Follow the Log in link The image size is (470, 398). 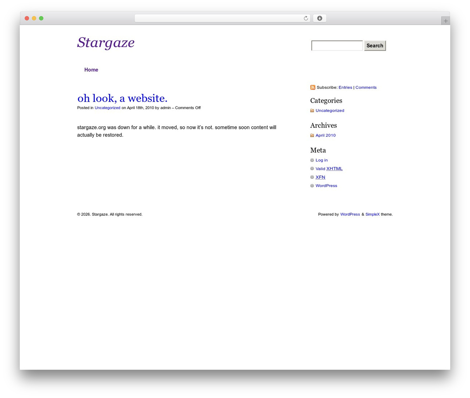(x=322, y=160)
